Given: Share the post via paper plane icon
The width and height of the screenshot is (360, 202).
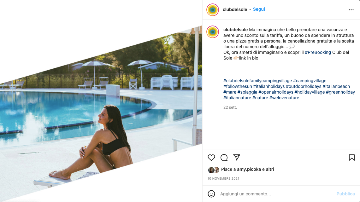Looking at the screenshot, I should coord(237,157).
